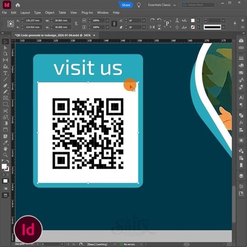The image size is (247, 247).
Task: Open the Swatches panel icon
Action: click(x=241, y=73)
